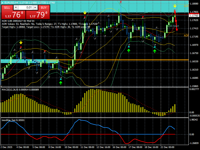Click the '2 Dec 2025' time axis label
This screenshot has width=200, height=150.
(6, 147)
